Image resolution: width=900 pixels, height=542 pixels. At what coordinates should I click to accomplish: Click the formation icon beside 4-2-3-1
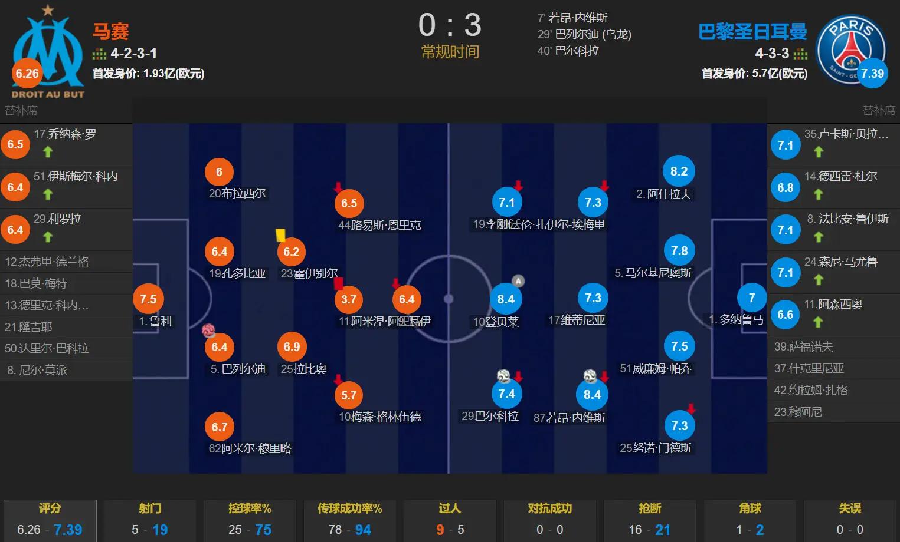(x=99, y=54)
